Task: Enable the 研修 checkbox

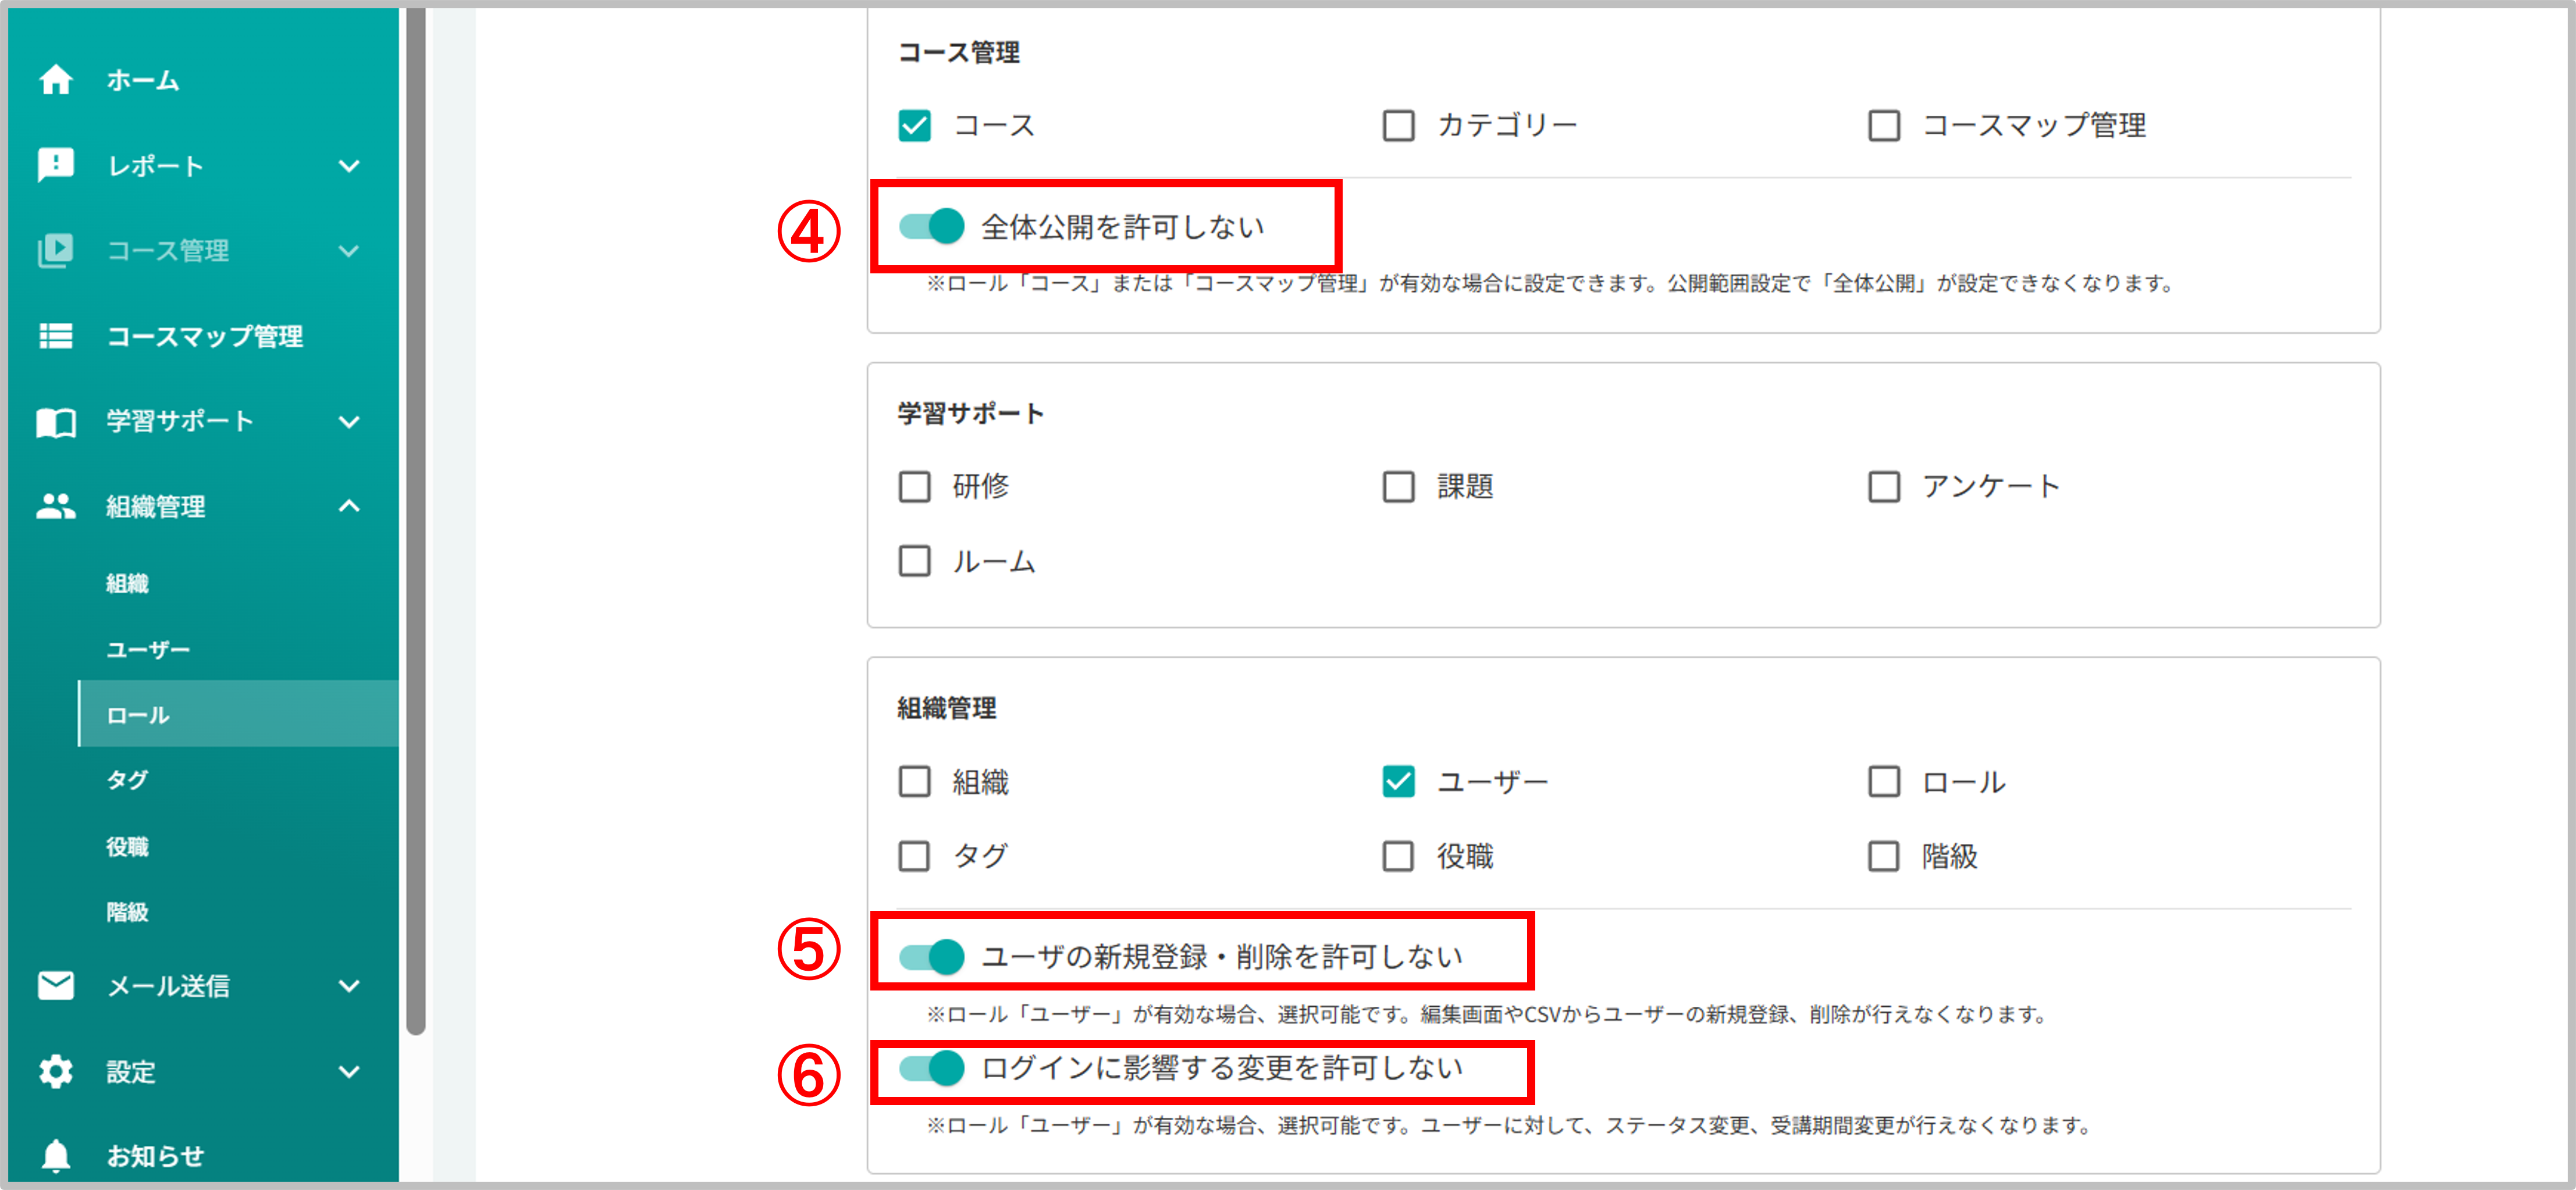Action: click(914, 487)
